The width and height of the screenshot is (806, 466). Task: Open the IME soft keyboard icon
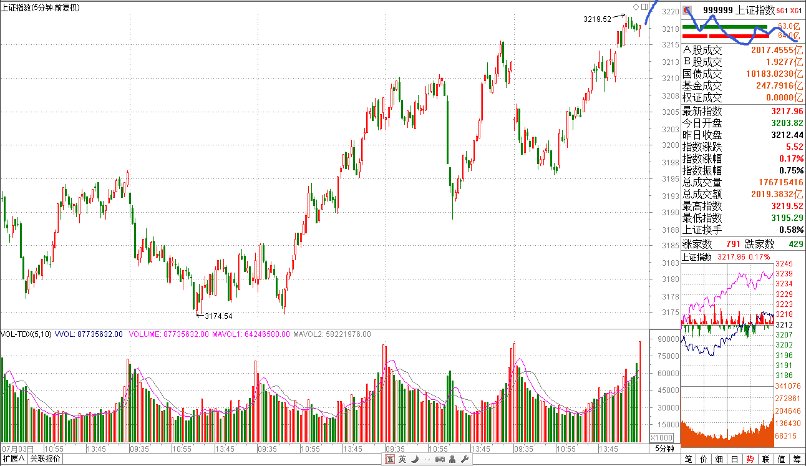click(439, 460)
